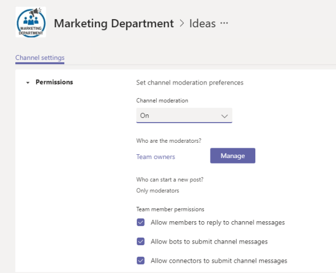Click the 'Allow connectors to submit' label text
This screenshot has width=336, height=273.
point(219,260)
